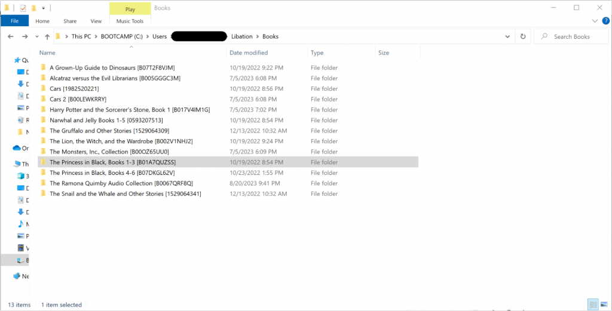Screen dimensions: 612x311
Task: Click inside the Search Books field
Action: (x=571, y=36)
